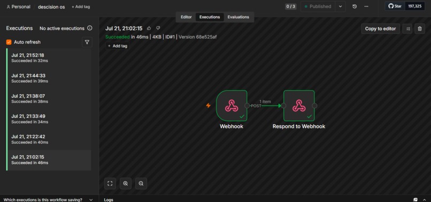Switch to the Executions tab

(x=210, y=17)
